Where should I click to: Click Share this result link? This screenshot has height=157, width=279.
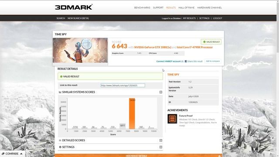click(195, 61)
